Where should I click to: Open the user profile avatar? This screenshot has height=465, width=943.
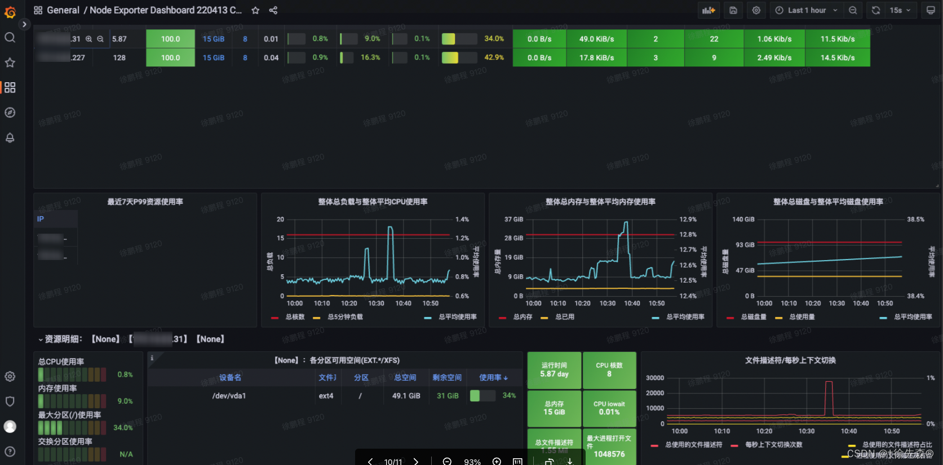(10, 427)
